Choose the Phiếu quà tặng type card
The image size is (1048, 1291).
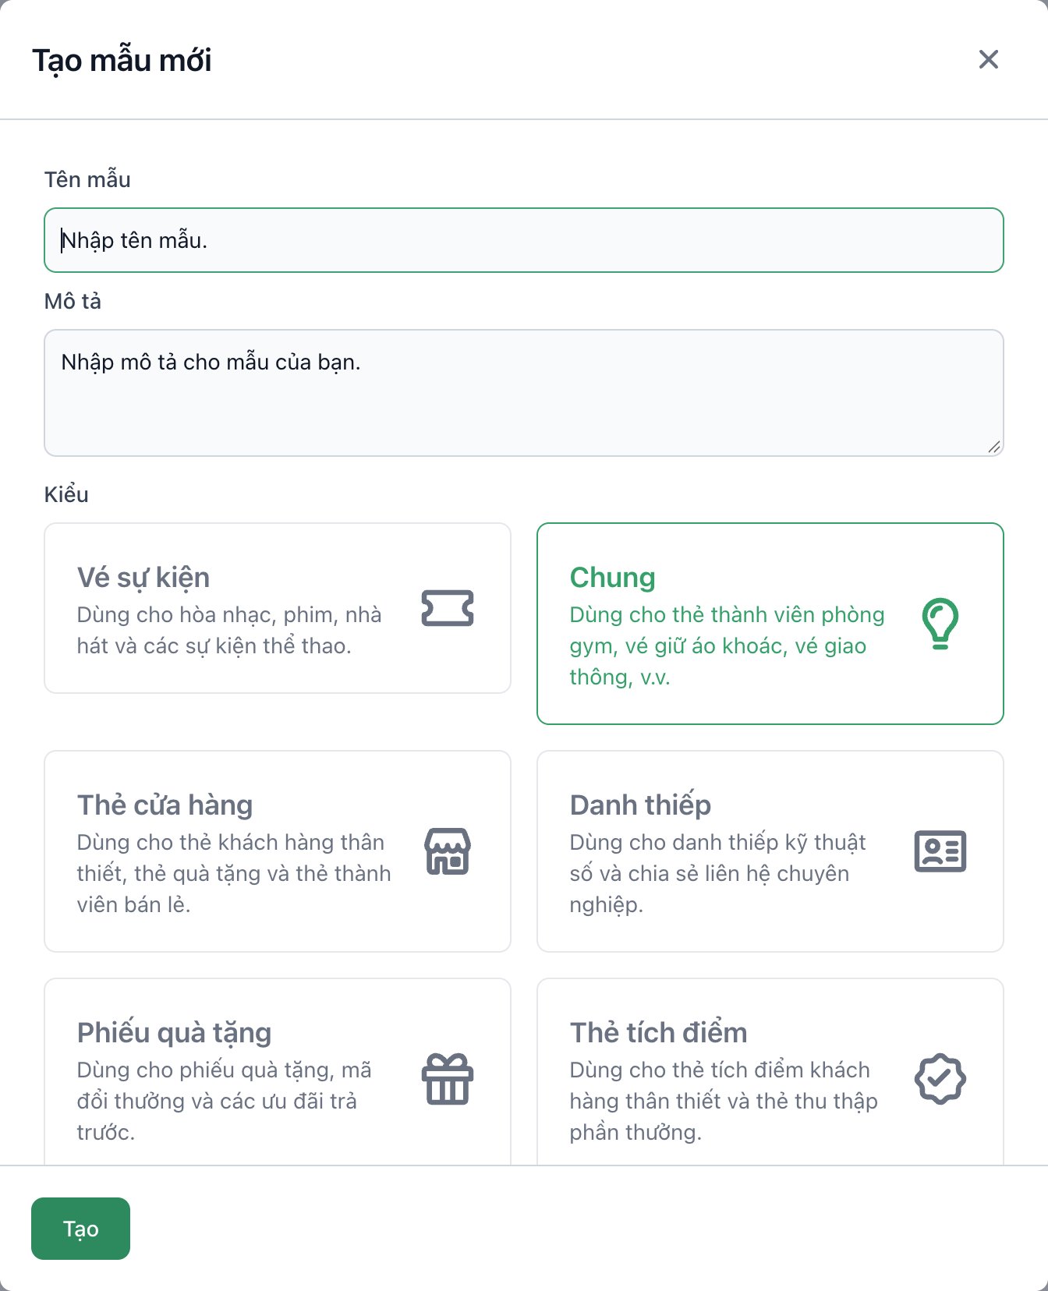click(x=278, y=1073)
